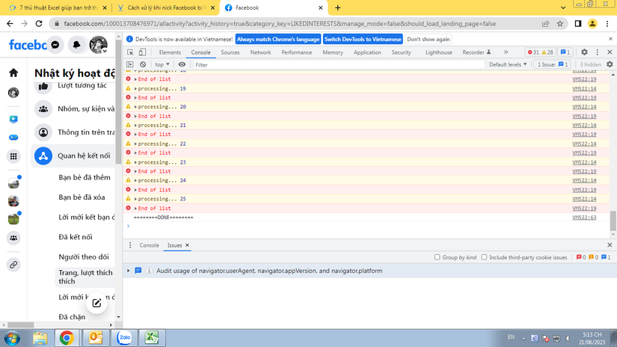Open console settings gear icon
This screenshot has height=347, width=617.
click(x=610, y=64)
